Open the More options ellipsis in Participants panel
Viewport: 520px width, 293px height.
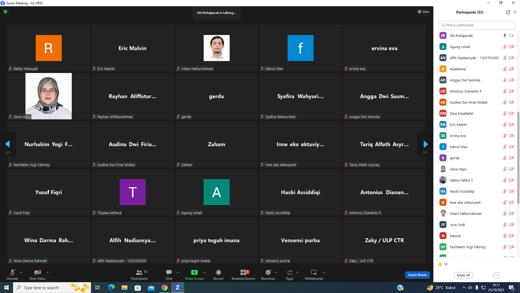point(496,275)
